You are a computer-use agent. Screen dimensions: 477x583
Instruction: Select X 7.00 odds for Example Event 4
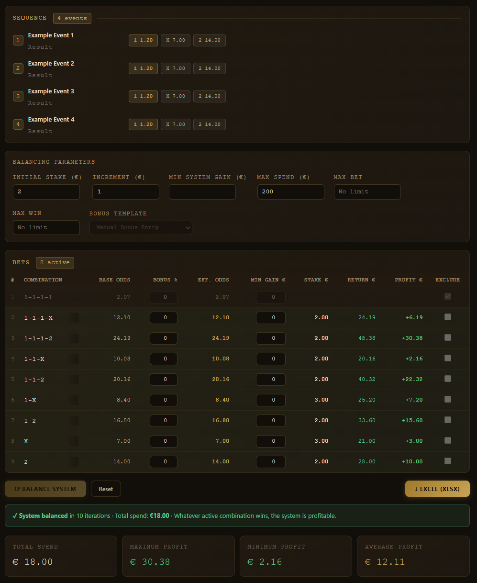176,124
